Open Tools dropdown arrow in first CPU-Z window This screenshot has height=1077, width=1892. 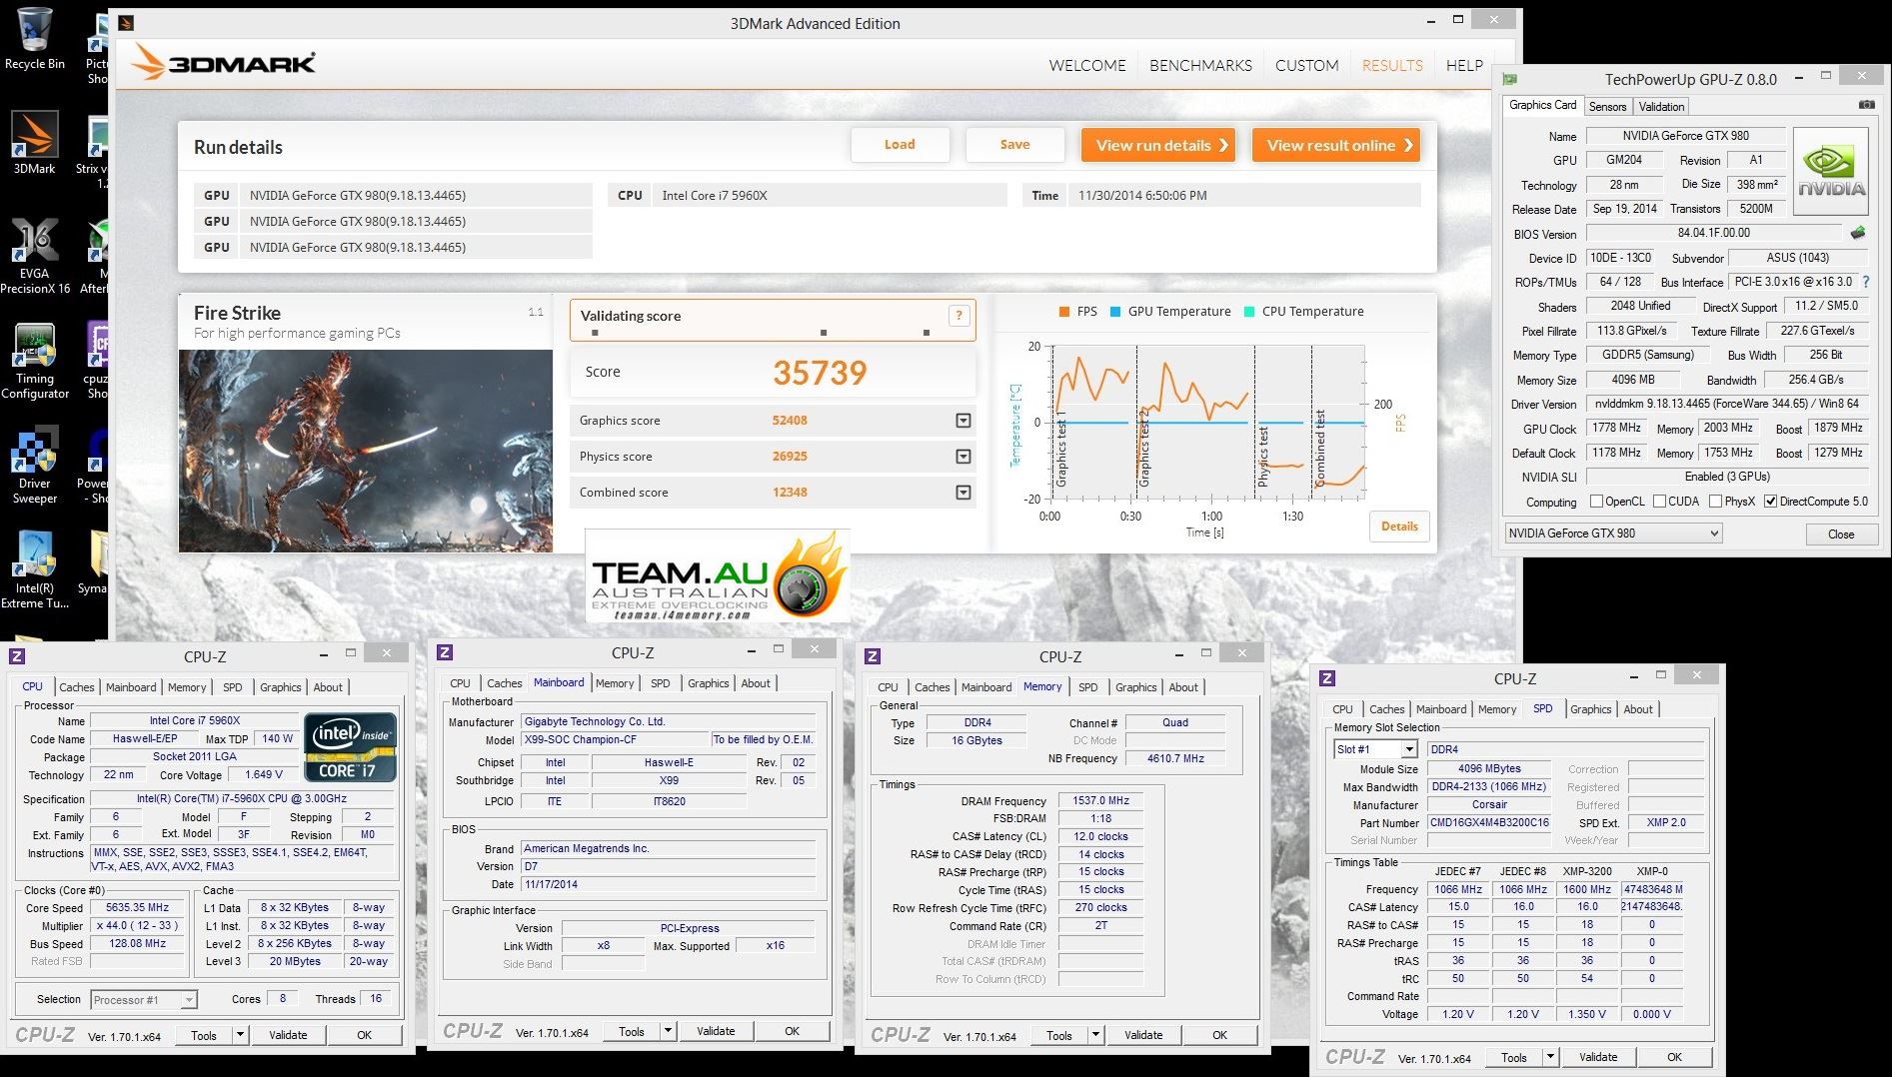click(x=240, y=1035)
